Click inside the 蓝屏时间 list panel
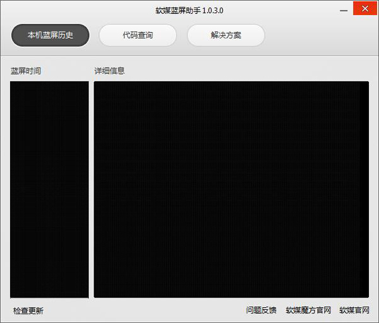The width and height of the screenshot is (379, 323). [x=49, y=190]
